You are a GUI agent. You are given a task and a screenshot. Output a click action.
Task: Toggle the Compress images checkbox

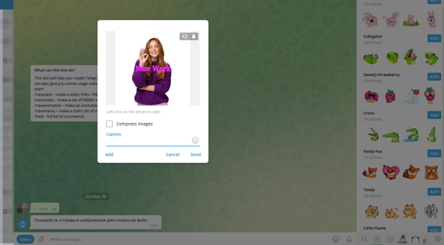pos(109,124)
